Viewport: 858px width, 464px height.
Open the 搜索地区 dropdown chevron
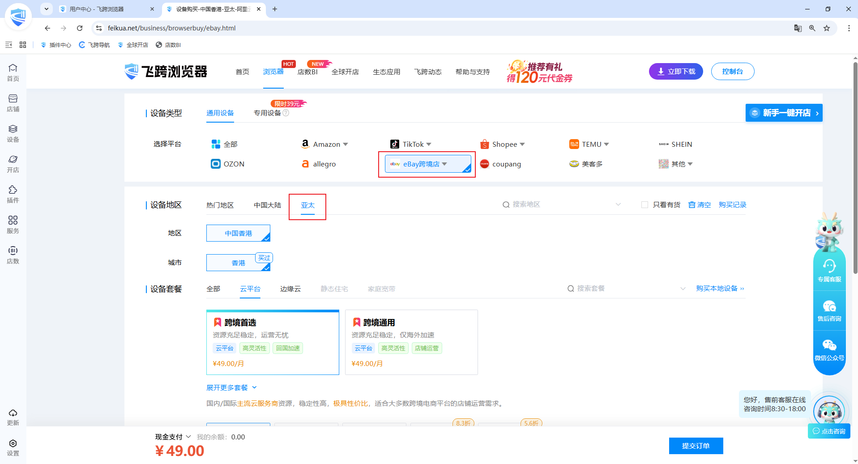pyautogui.click(x=618, y=204)
